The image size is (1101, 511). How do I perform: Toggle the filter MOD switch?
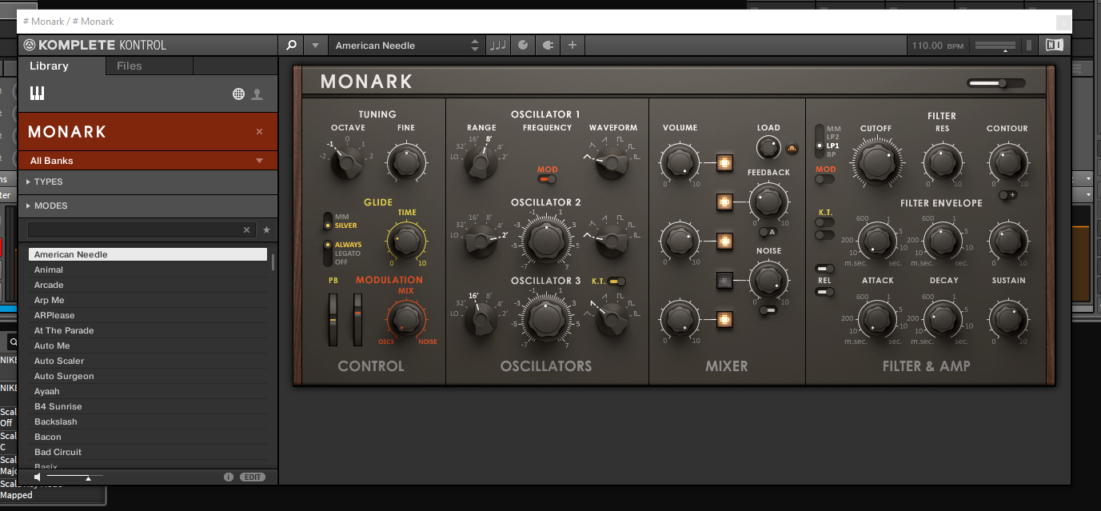point(824,179)
